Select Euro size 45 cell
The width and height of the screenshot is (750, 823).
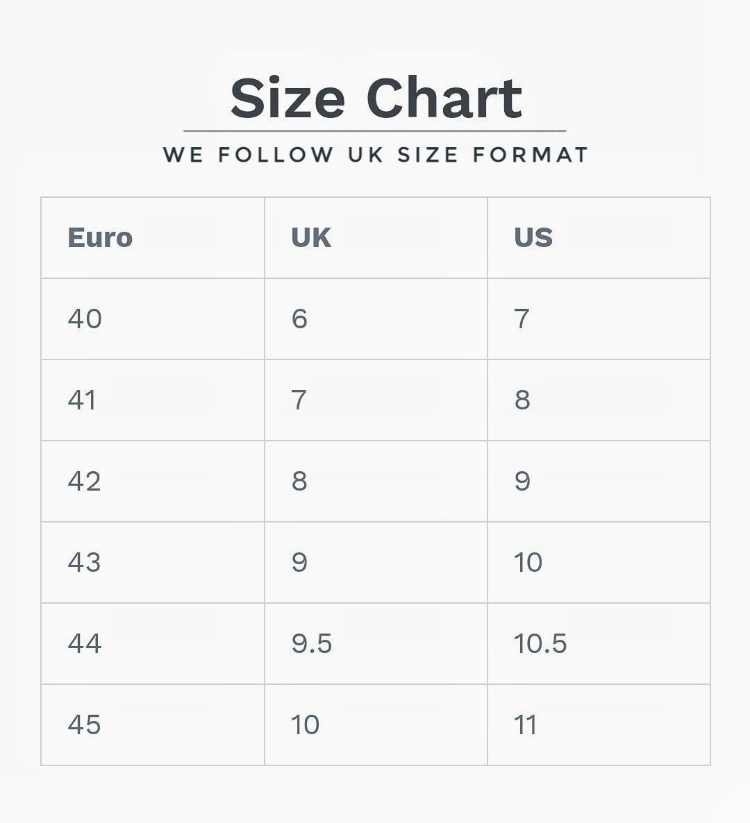[x=153, y=725]
